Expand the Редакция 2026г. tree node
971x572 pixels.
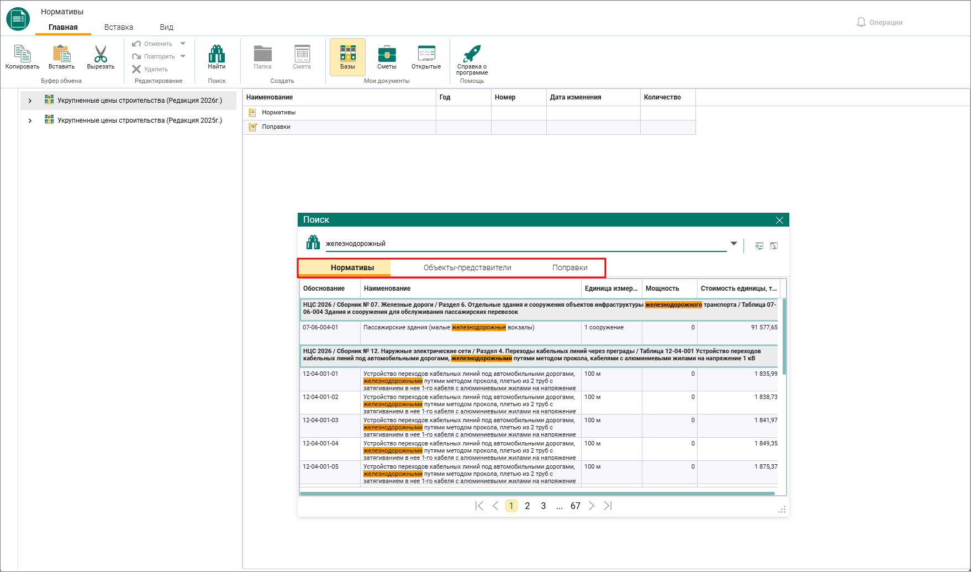(x=30, y=101)
